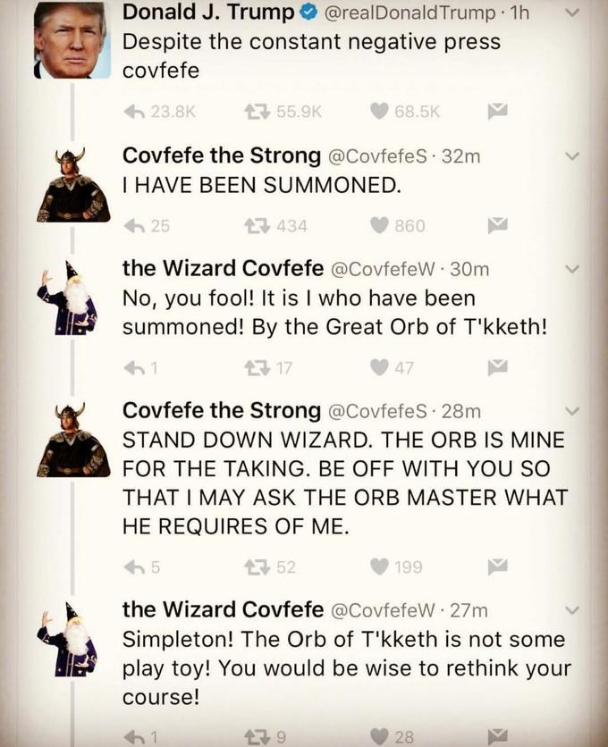Expand options chevron on Covfefe the Strong 28m tweet

pyautogui.click(x=571, y=411)
